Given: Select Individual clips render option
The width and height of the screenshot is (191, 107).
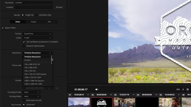Looking at the screenshot, I should [36, 15].
